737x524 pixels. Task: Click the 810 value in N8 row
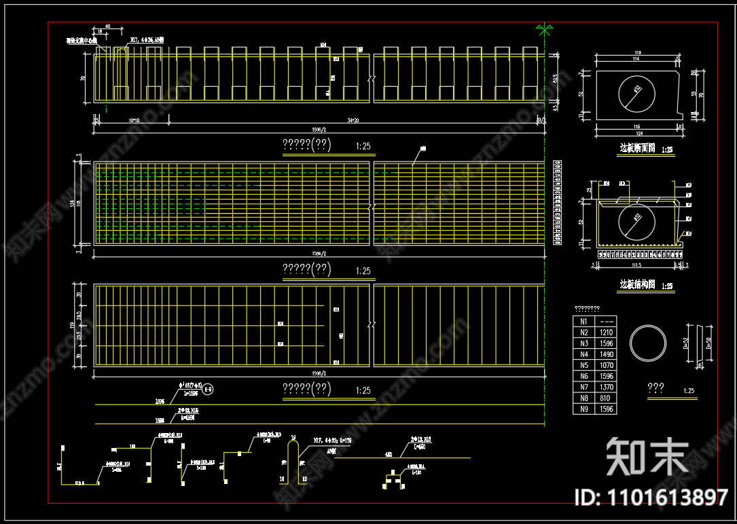click(607, 398)
